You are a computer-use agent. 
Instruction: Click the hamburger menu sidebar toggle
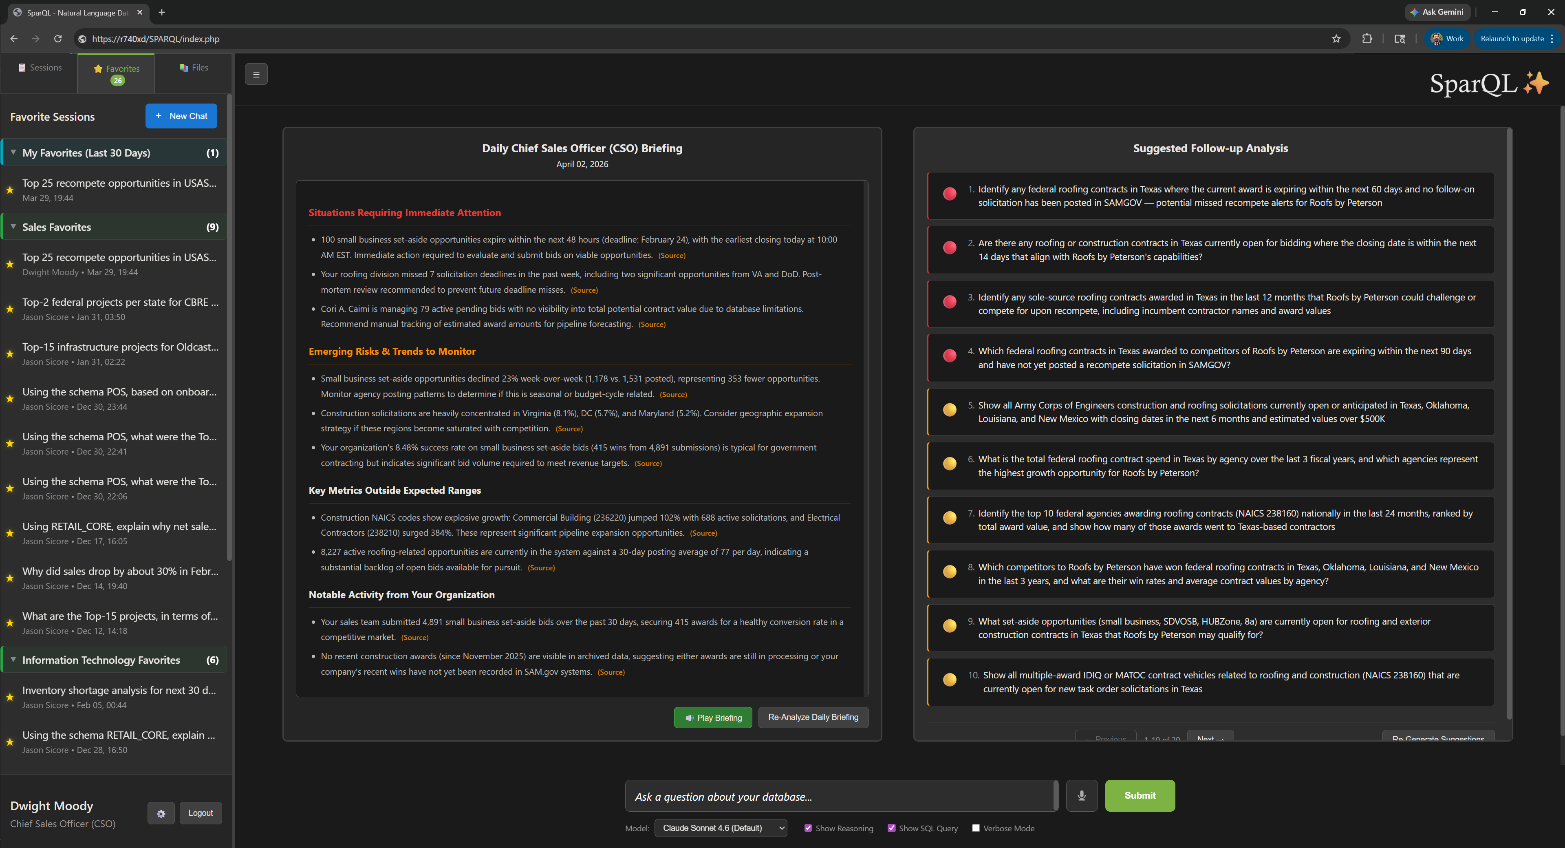[x=256, y=74]
